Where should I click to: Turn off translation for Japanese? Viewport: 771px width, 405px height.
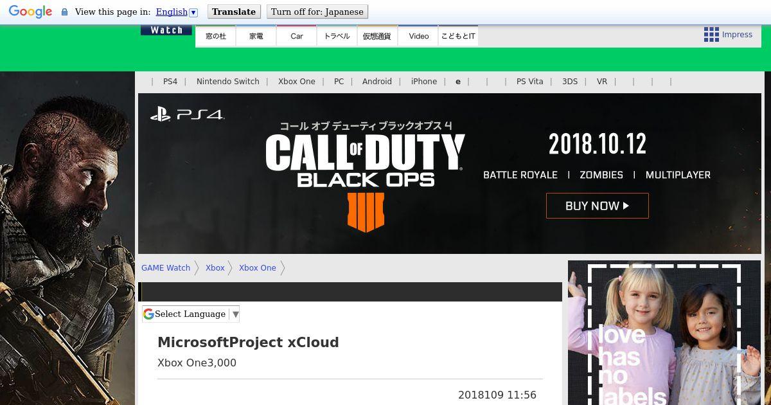tap(317, 12)
